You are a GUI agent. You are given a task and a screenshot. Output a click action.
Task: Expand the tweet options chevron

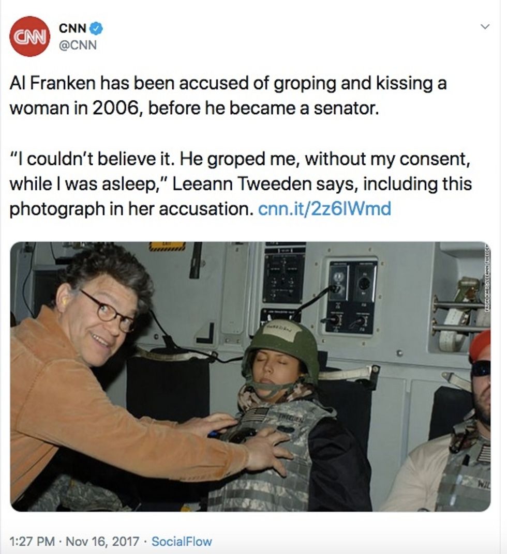485,26
